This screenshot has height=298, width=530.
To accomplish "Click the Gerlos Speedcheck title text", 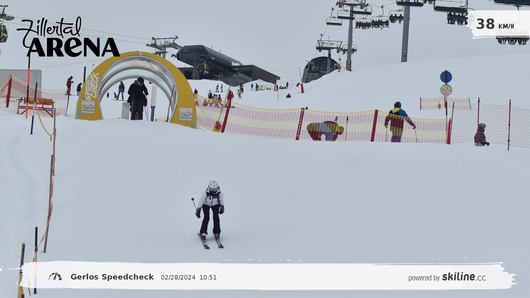I will pos(112,277).
